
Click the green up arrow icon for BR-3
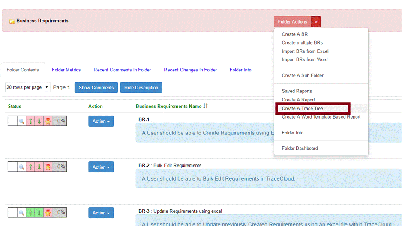[30, 213]
